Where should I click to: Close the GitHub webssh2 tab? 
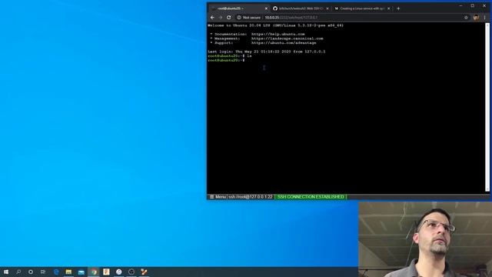[x=327, y=8]
